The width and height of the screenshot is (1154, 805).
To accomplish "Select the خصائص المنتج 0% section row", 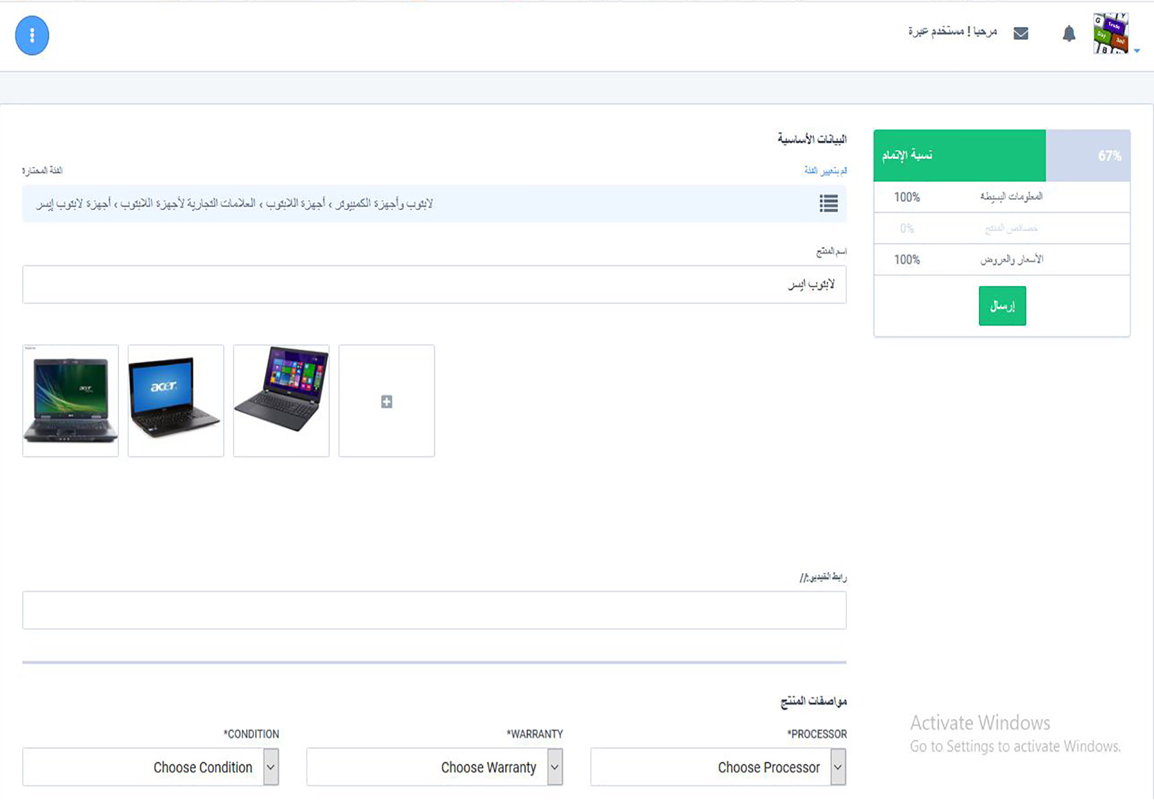I will click(1001, 228).
